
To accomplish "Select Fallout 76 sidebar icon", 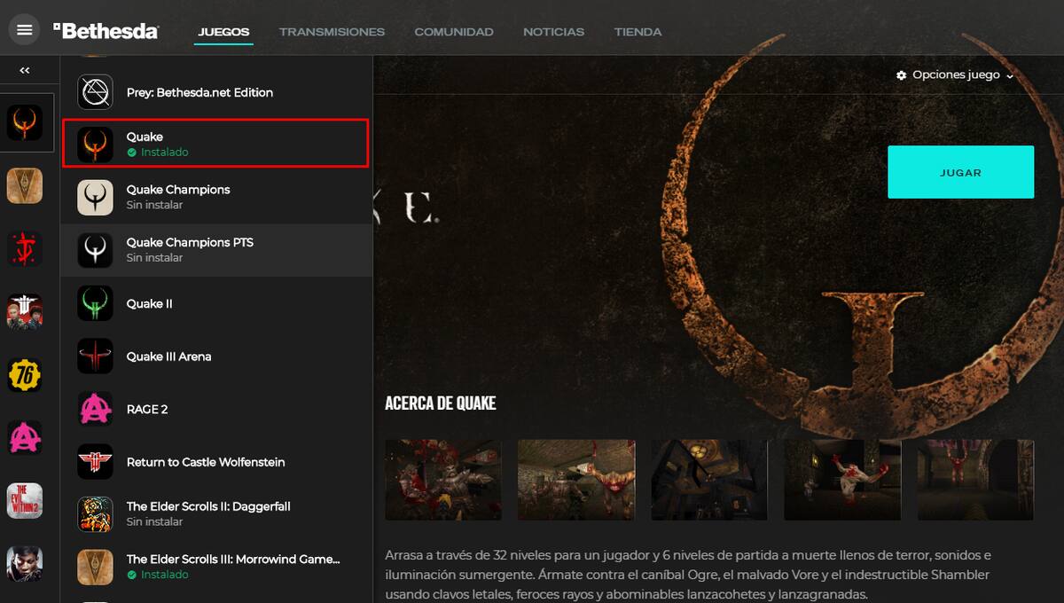I will (x=25, y=375).
